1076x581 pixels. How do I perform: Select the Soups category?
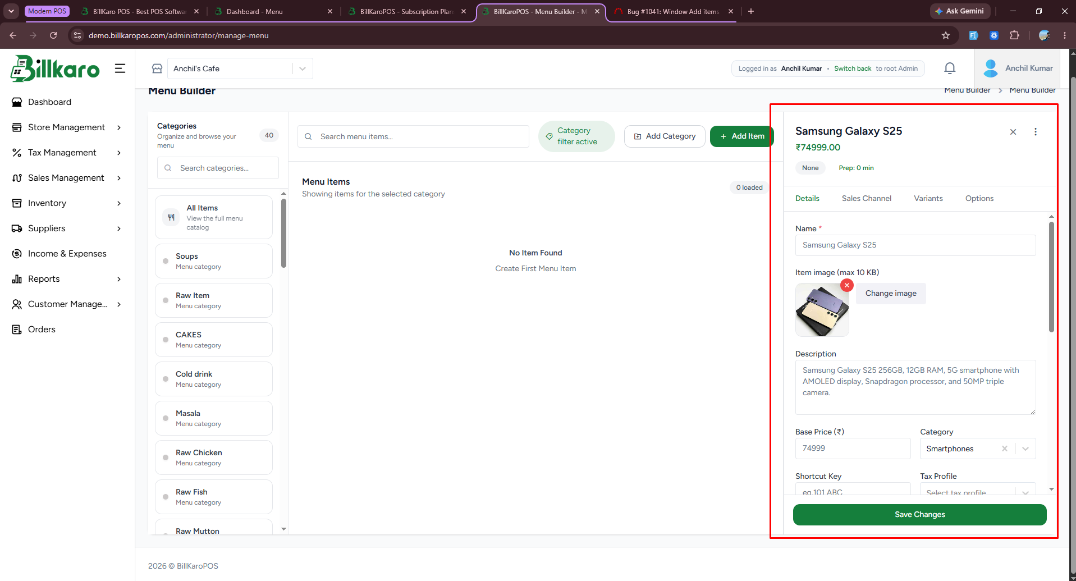[214, 261]
